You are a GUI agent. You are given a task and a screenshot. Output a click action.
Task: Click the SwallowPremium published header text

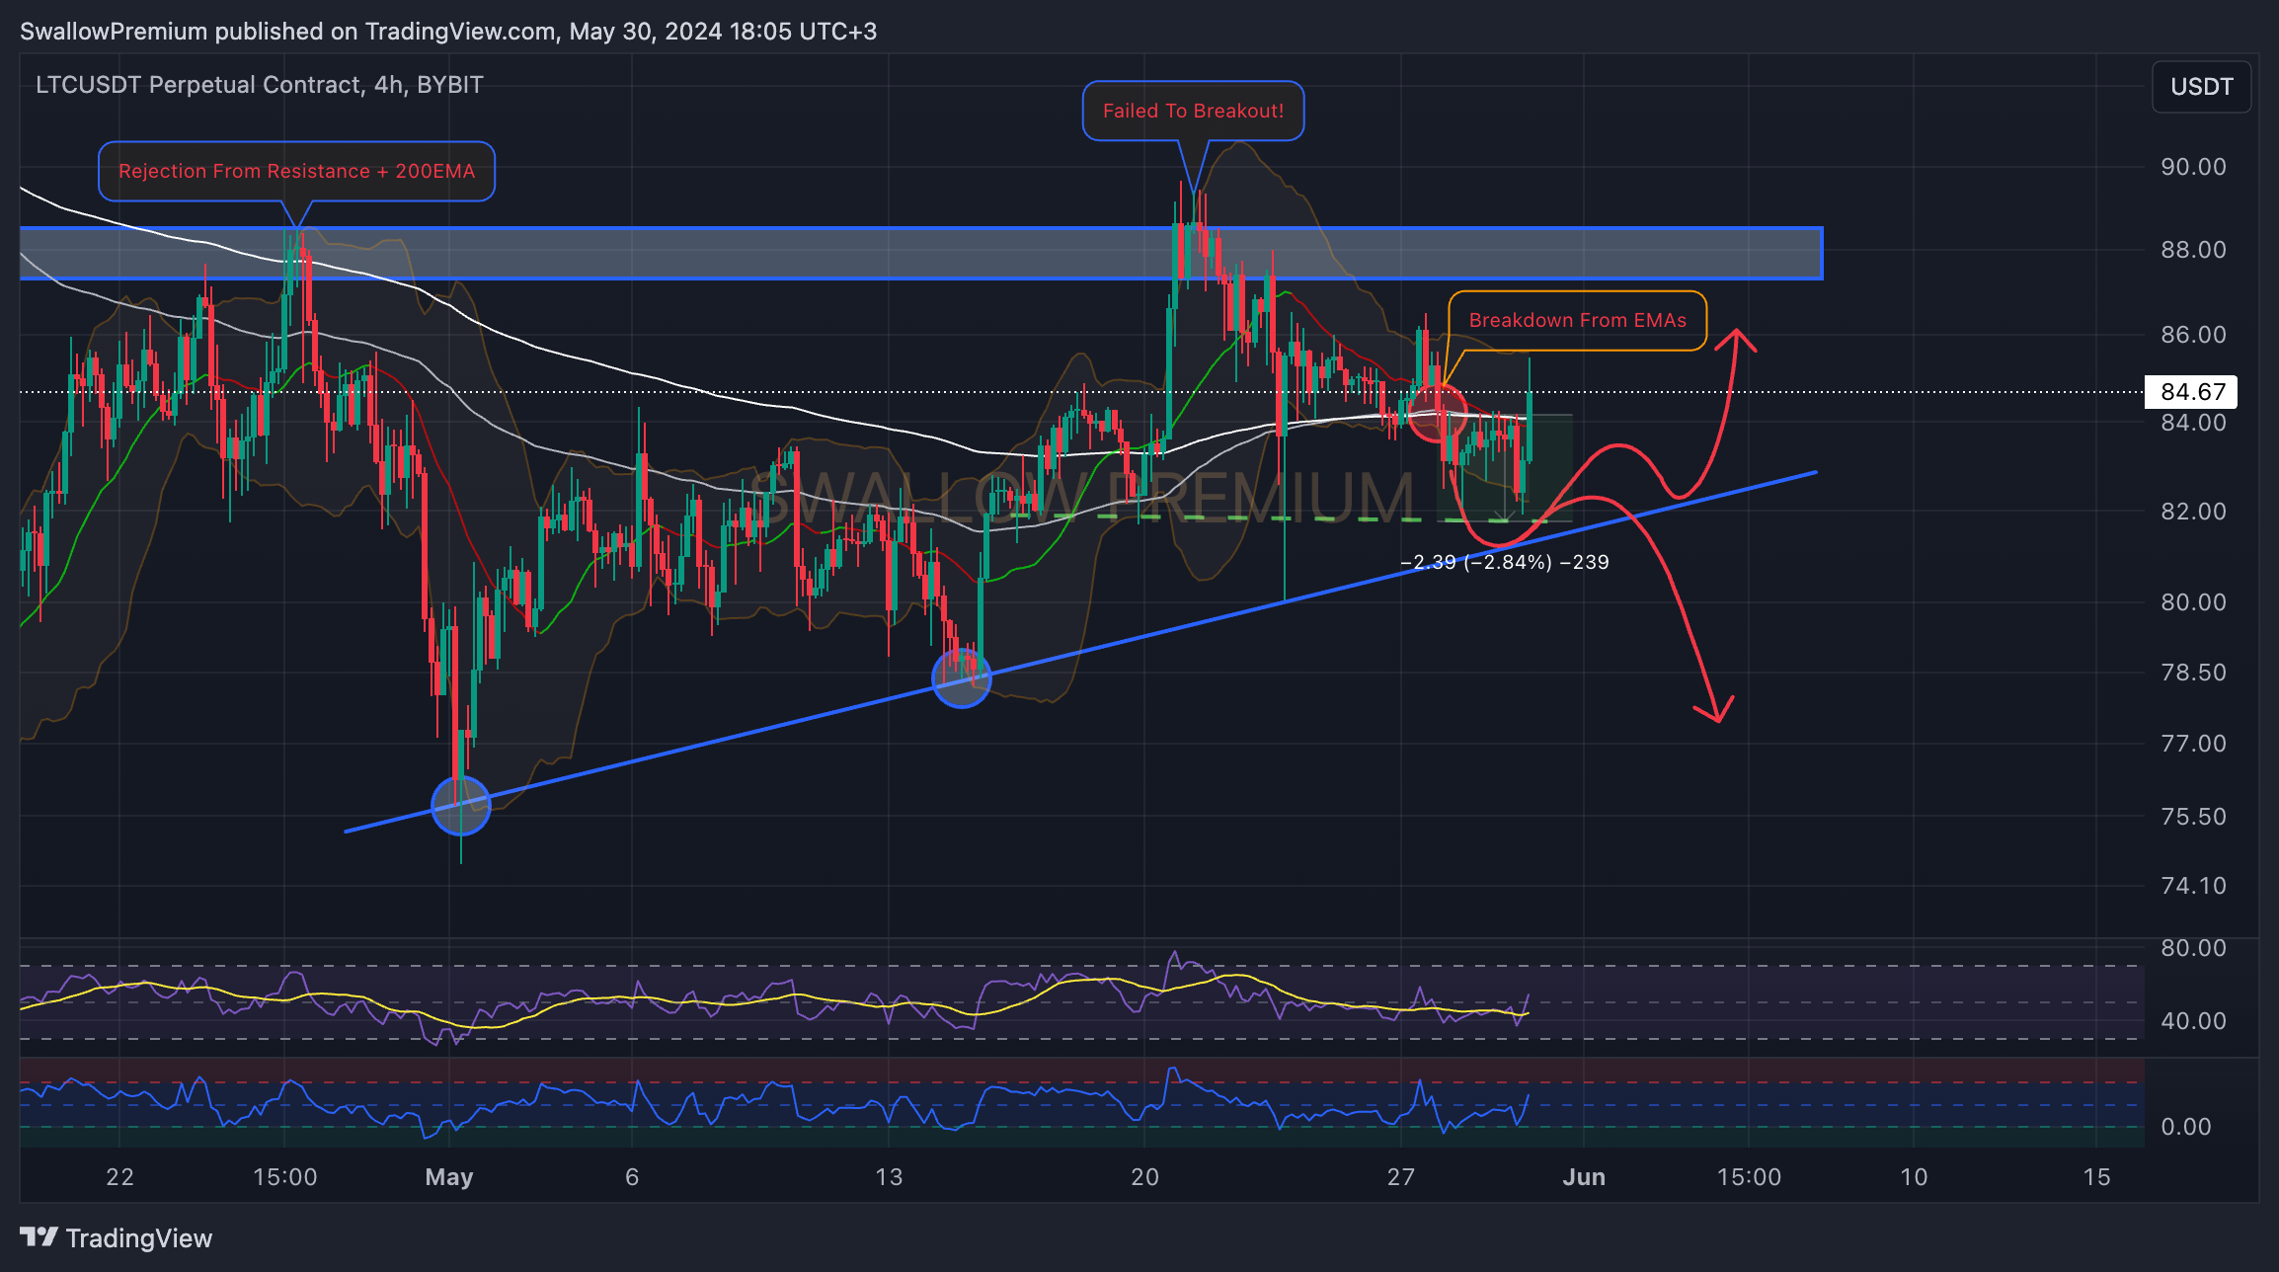click(x=448, y=32)
